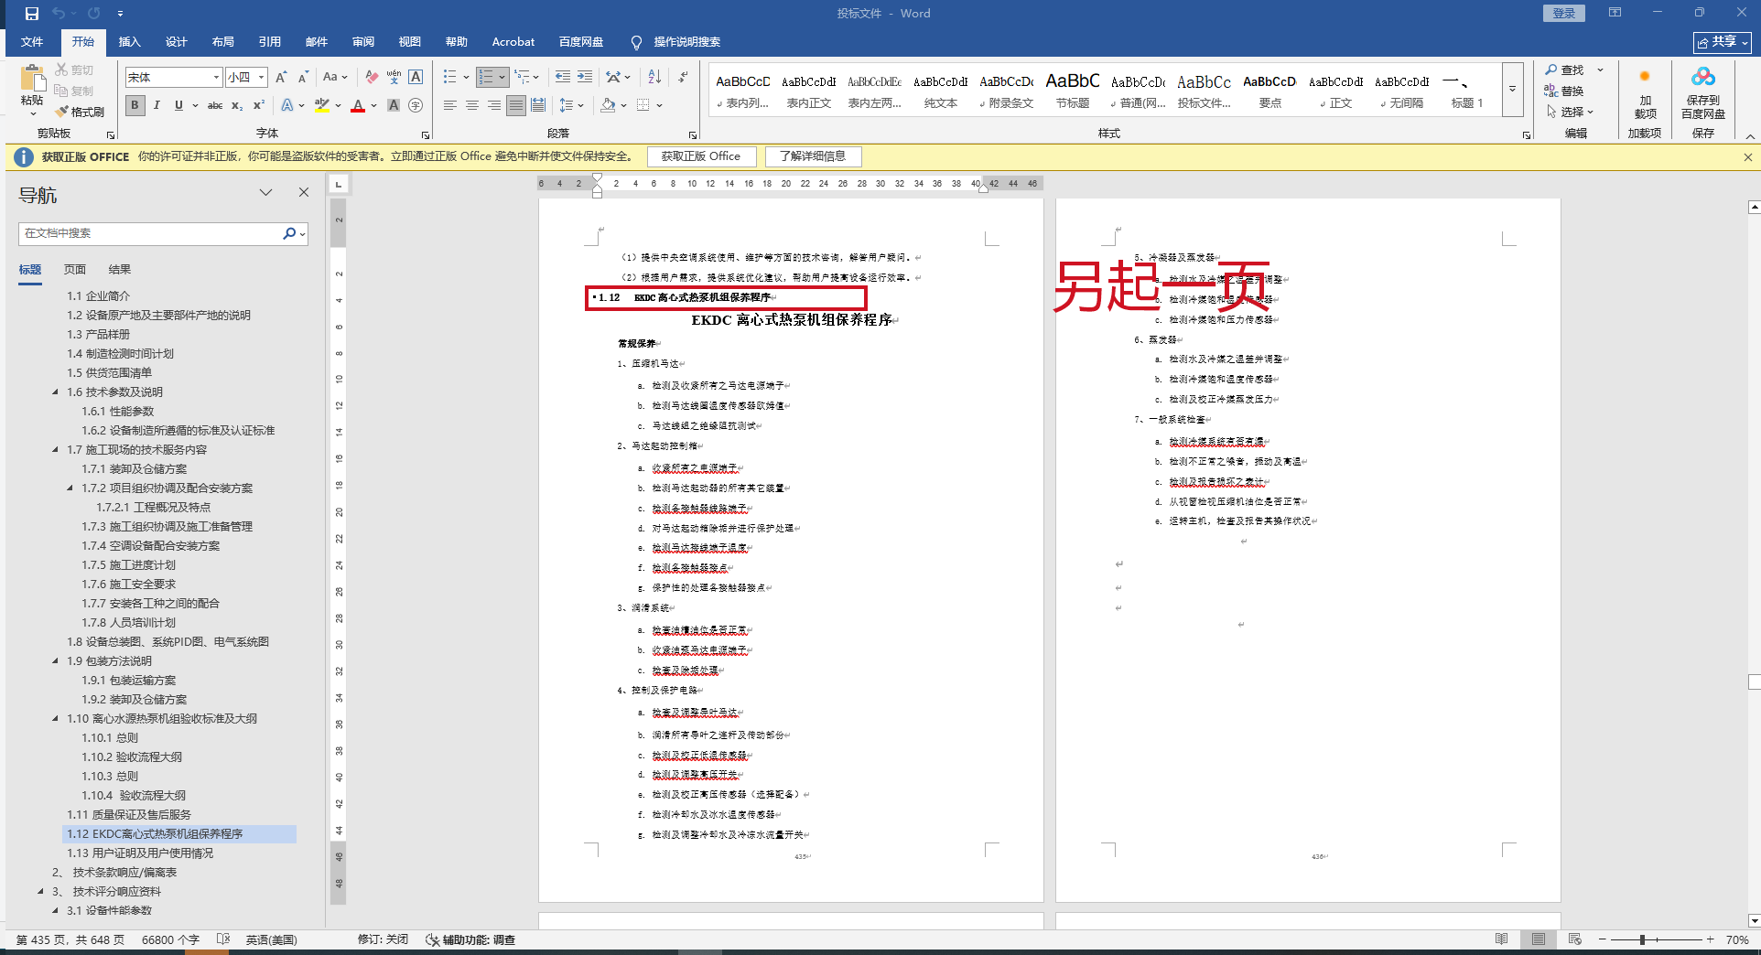The width and height of the screenshot is (1761, 955).
Task: Open the borders tool in the paragraph group
Action: coord(643,105)
